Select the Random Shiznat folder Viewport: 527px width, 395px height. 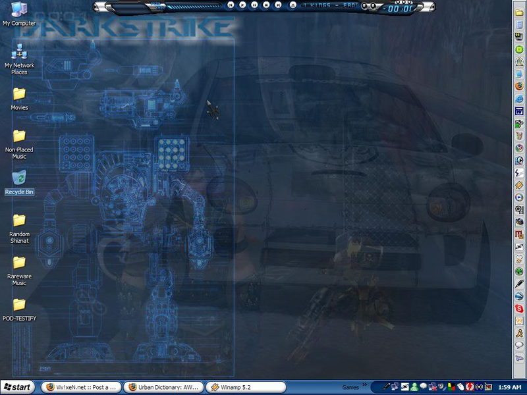19,228
